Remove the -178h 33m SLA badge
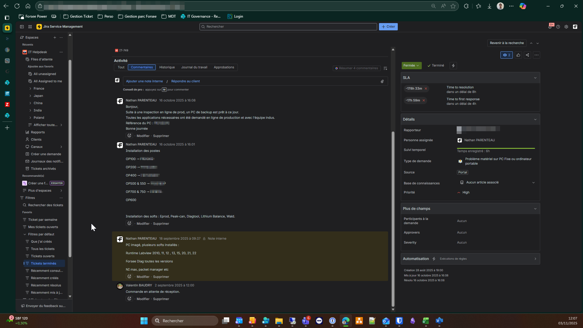 point(426,89)
